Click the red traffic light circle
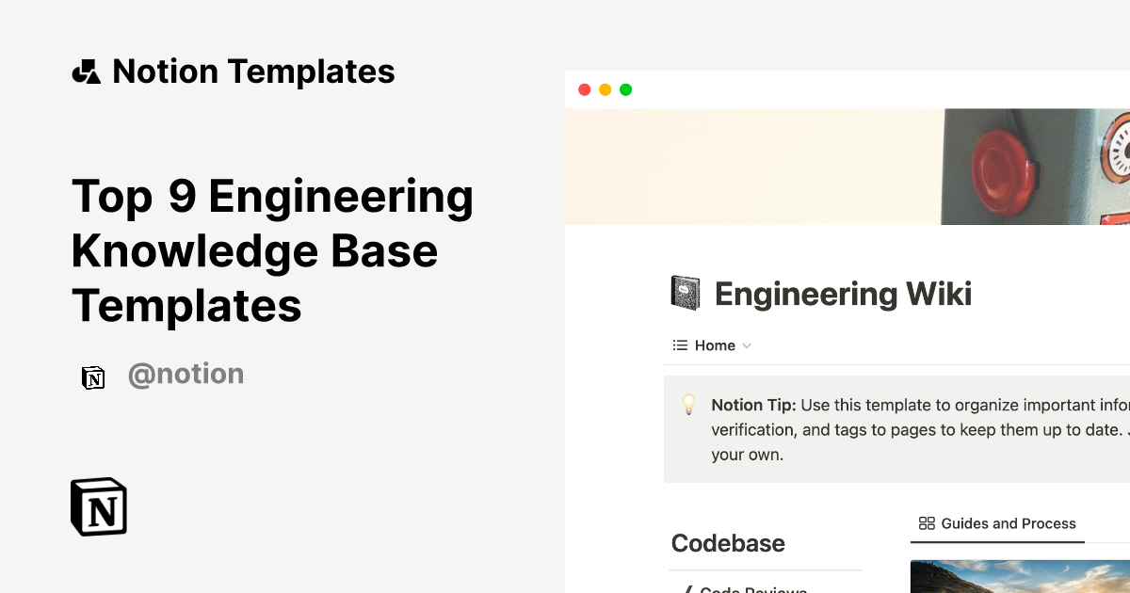 pyautogui.click(x=585, y=89)
